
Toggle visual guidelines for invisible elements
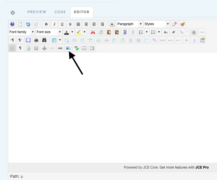click(12, 48)
